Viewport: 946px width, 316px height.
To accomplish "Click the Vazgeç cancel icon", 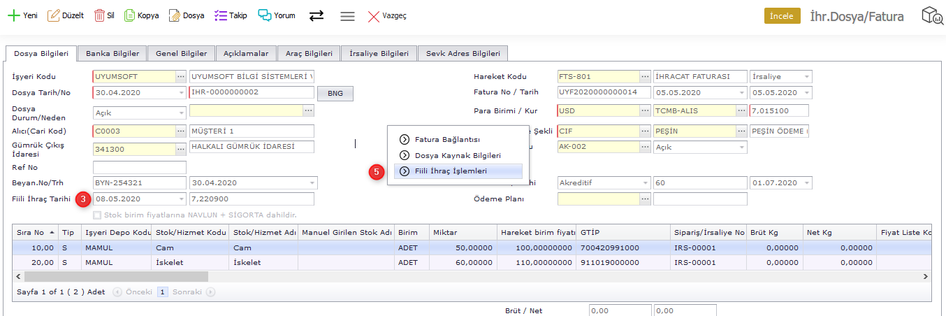I will tap(374, 15).
